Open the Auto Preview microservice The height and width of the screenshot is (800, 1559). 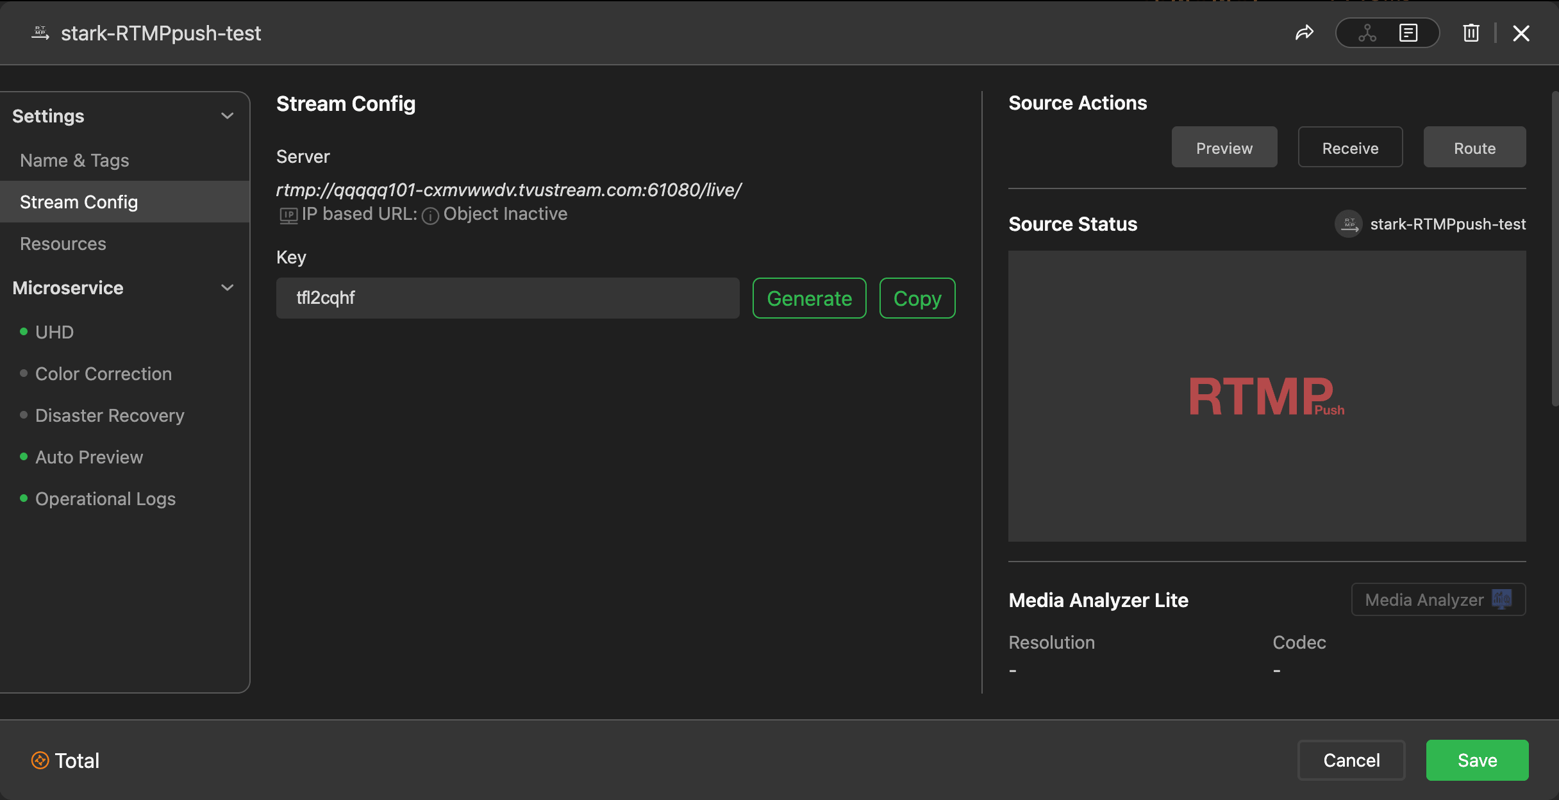pos(89,457)
